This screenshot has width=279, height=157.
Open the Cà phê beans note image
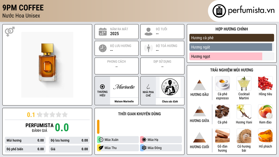point(222,111)
